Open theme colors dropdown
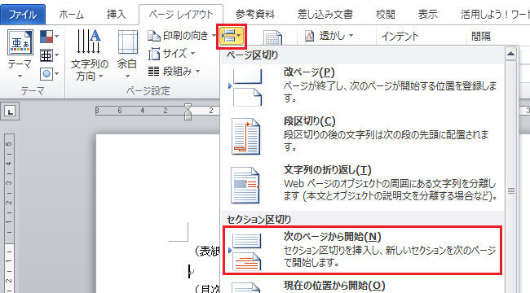This screenshot has height=293, width=530. [x=50, y=37]
